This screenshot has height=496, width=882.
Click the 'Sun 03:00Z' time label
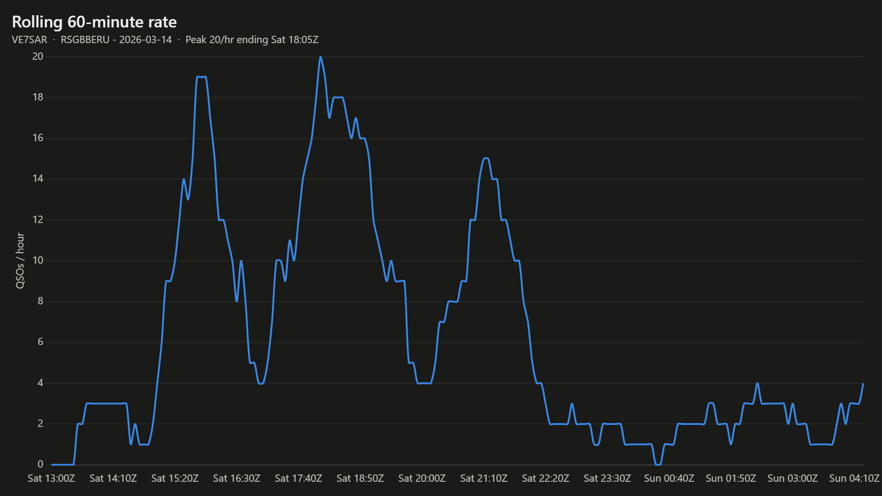tap(792, 478)
